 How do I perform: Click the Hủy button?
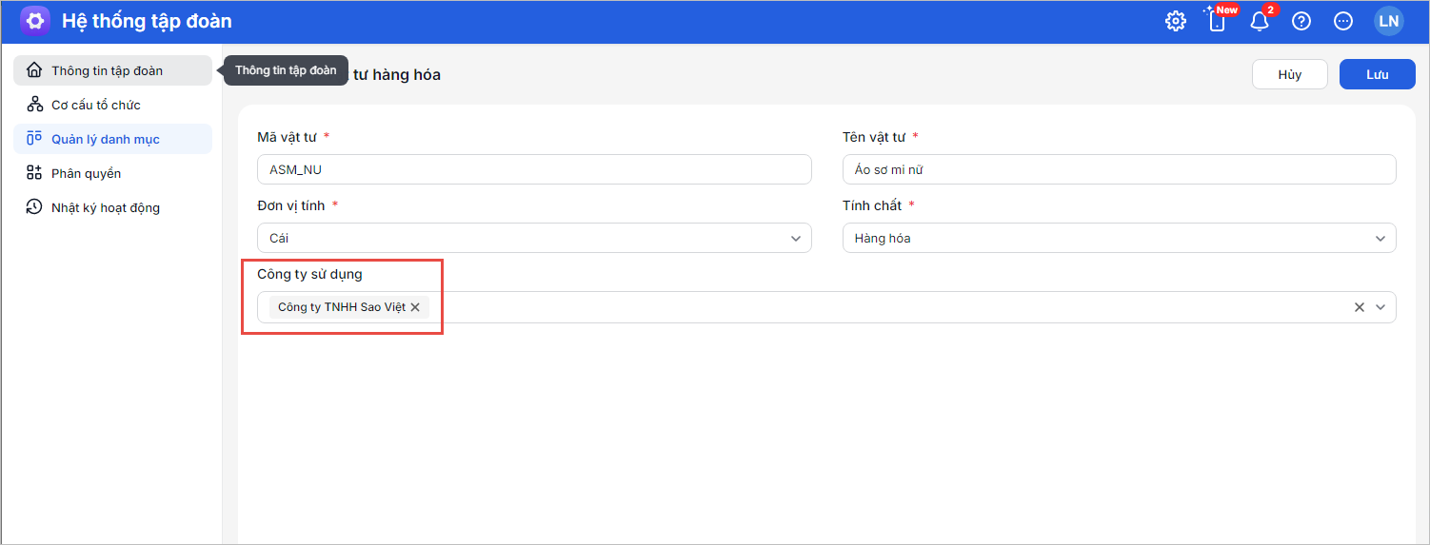click(x=1289, y=74)
